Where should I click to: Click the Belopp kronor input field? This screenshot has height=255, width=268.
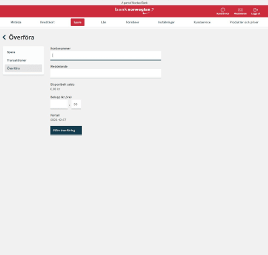(x=59, y=104)
